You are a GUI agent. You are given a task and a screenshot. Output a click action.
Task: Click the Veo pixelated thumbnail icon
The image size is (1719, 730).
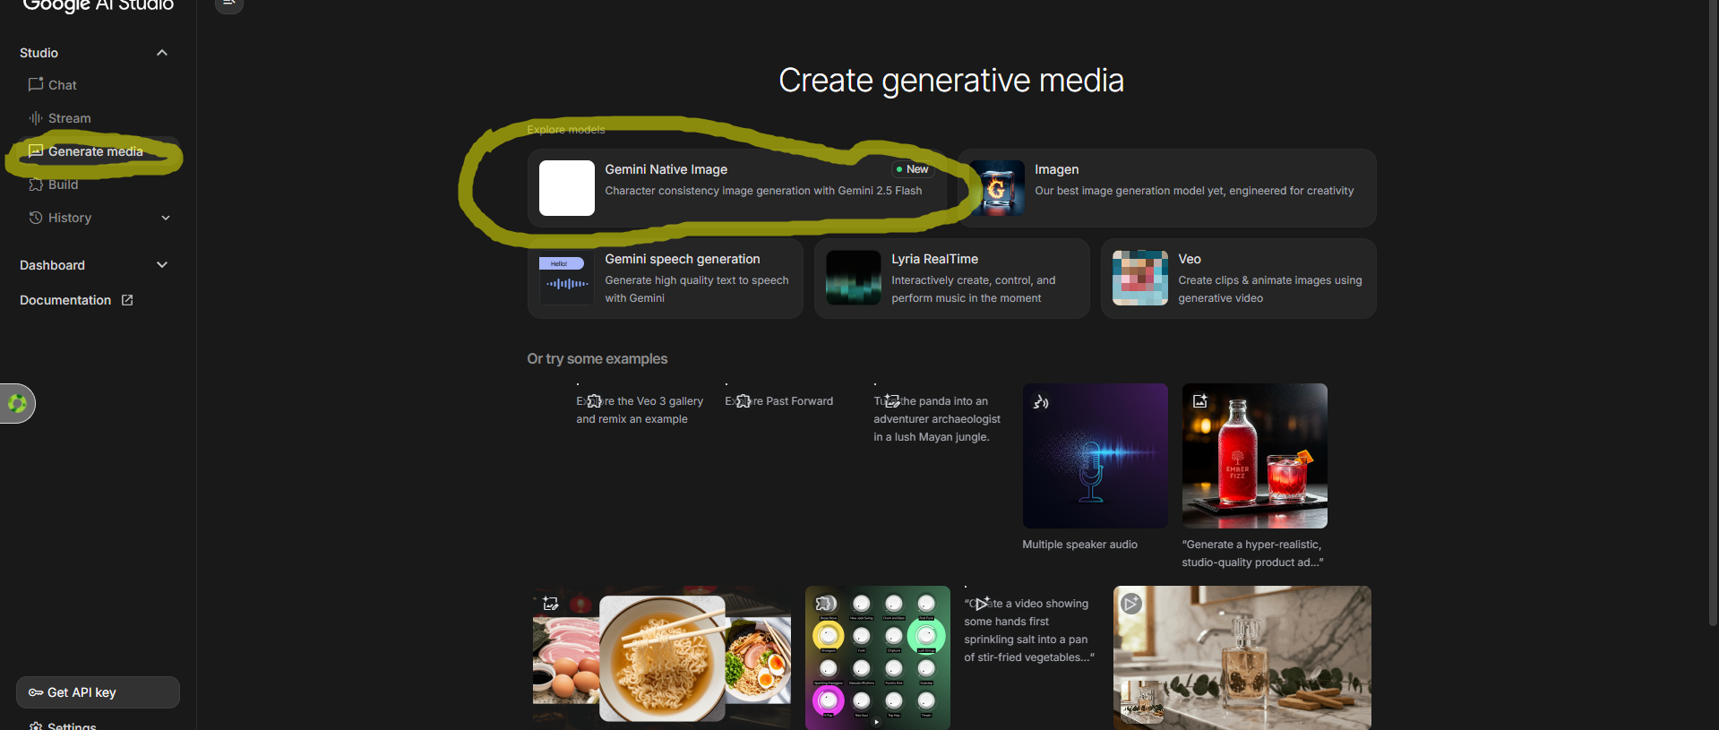pyautogui.click(x=1140, y=278)
